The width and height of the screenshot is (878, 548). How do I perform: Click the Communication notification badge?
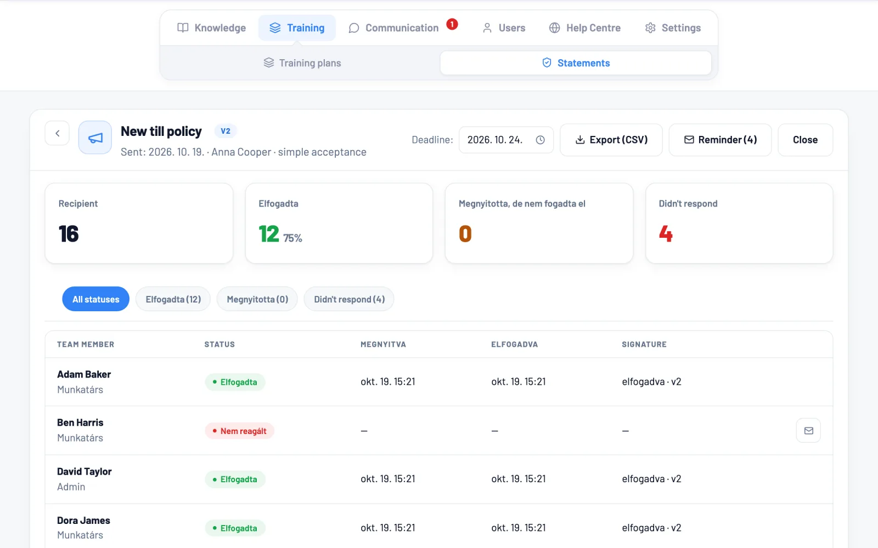point(452,24)
